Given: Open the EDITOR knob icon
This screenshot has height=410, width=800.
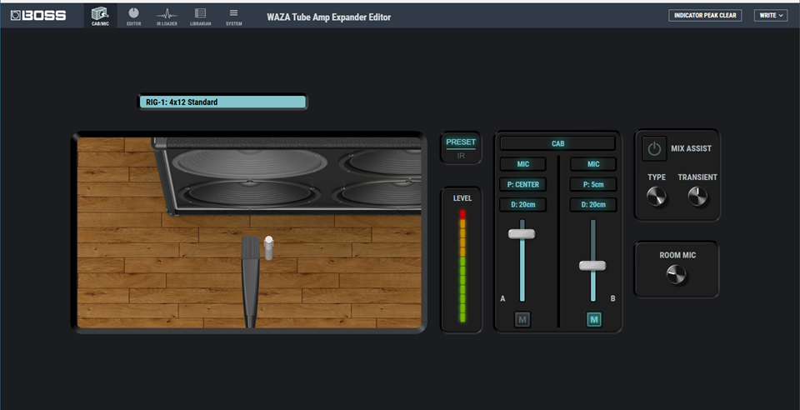Looking at the screenshot, I should tap(133, 16).
